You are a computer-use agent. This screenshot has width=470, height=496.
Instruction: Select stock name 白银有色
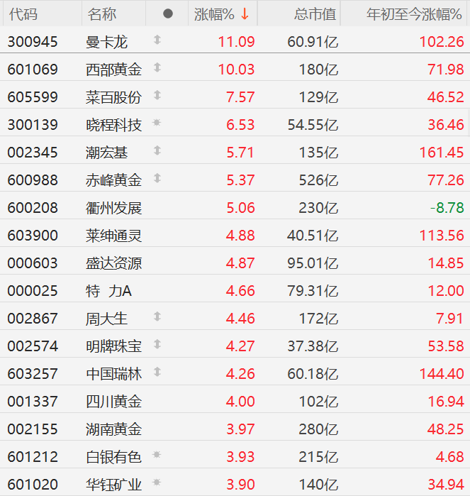(114, 457)
